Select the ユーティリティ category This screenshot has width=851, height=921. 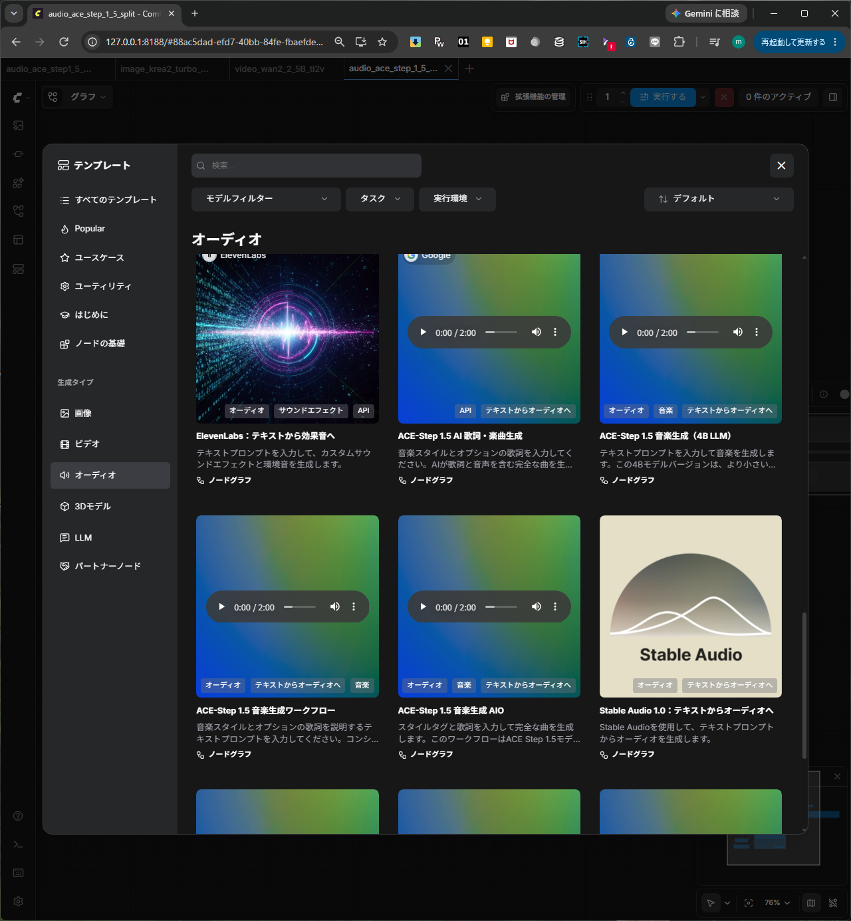click(x=110, y=286)
